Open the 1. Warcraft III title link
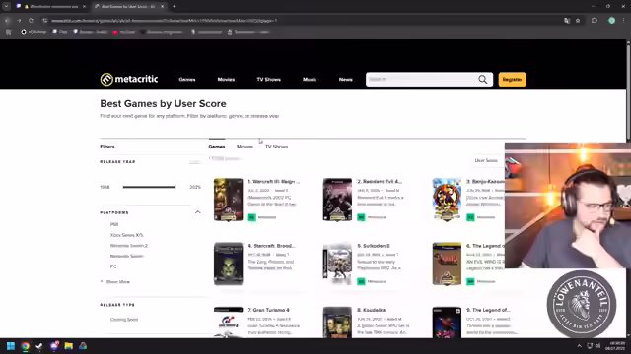The image size is (631, 354). [274, 181]
